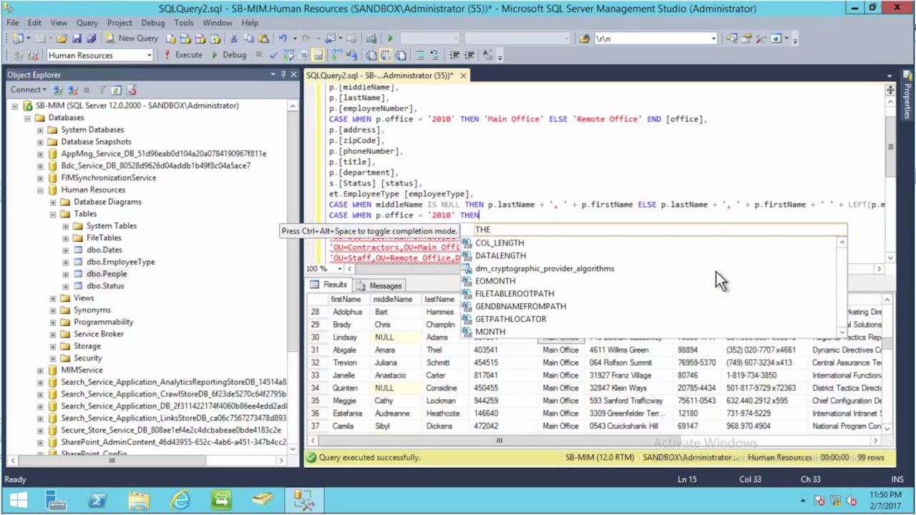Click the Save file disk icon
Viewport: 916px width, 515px height.
(77, 39)
